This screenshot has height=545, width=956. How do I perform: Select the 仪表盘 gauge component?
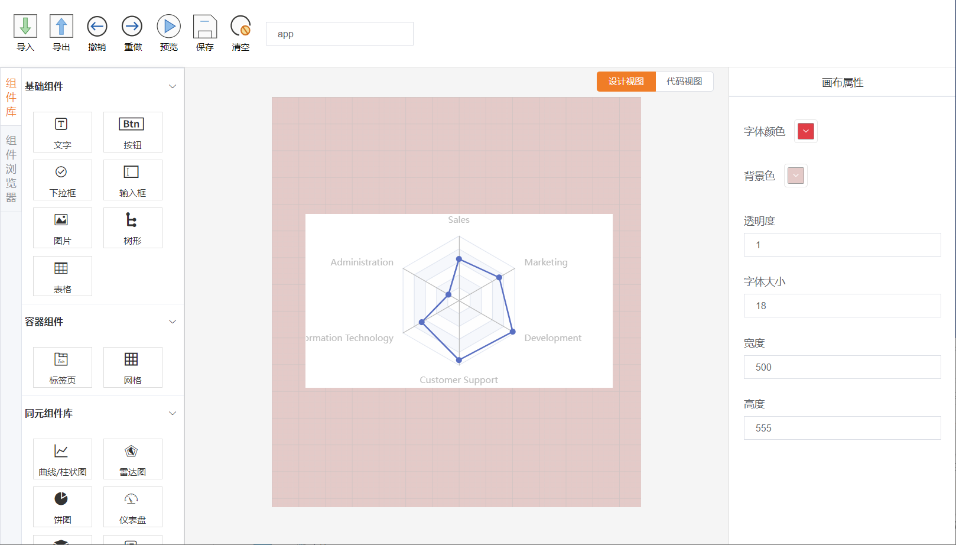coord(132,507)
